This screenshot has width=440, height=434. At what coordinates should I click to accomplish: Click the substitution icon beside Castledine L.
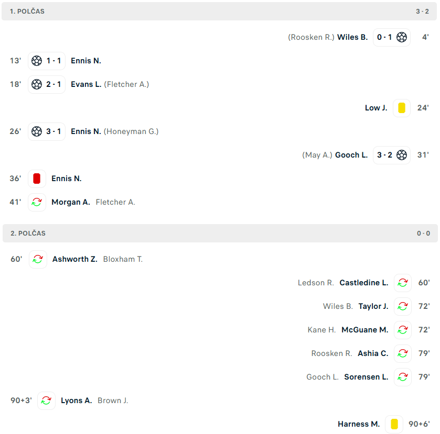pos(403,283)
